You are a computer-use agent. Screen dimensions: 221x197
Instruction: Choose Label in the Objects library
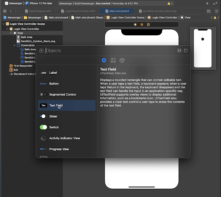tap(66, 73)
